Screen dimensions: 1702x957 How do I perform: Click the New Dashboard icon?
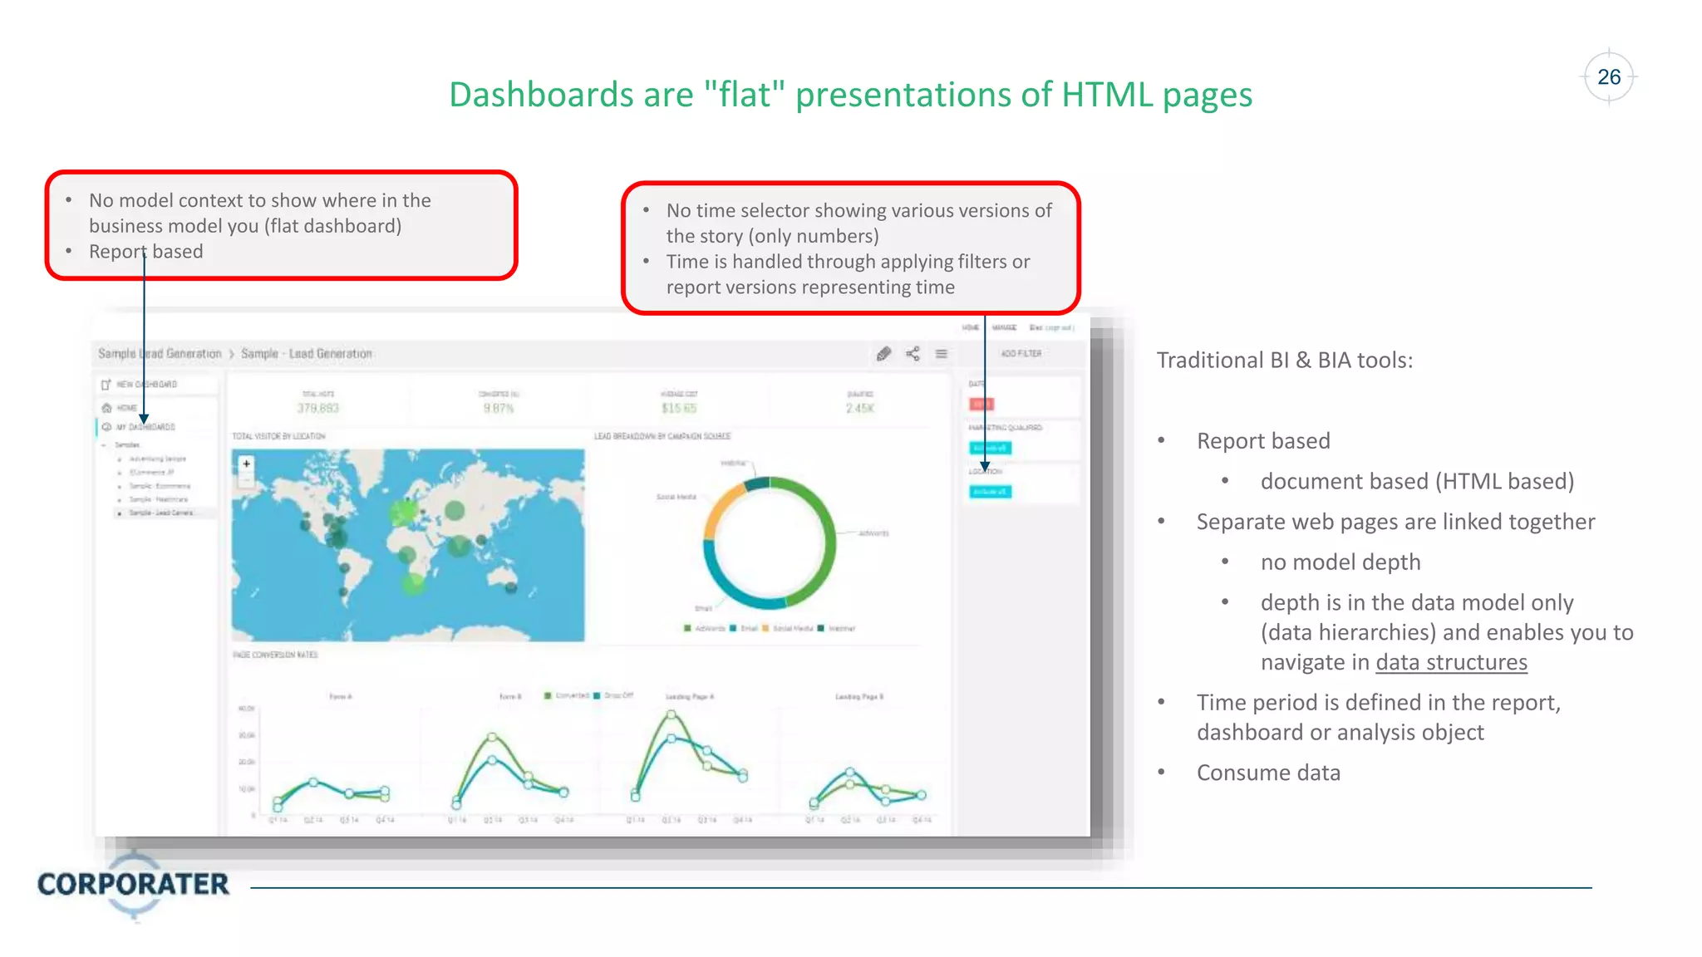(x=106, y=385)
